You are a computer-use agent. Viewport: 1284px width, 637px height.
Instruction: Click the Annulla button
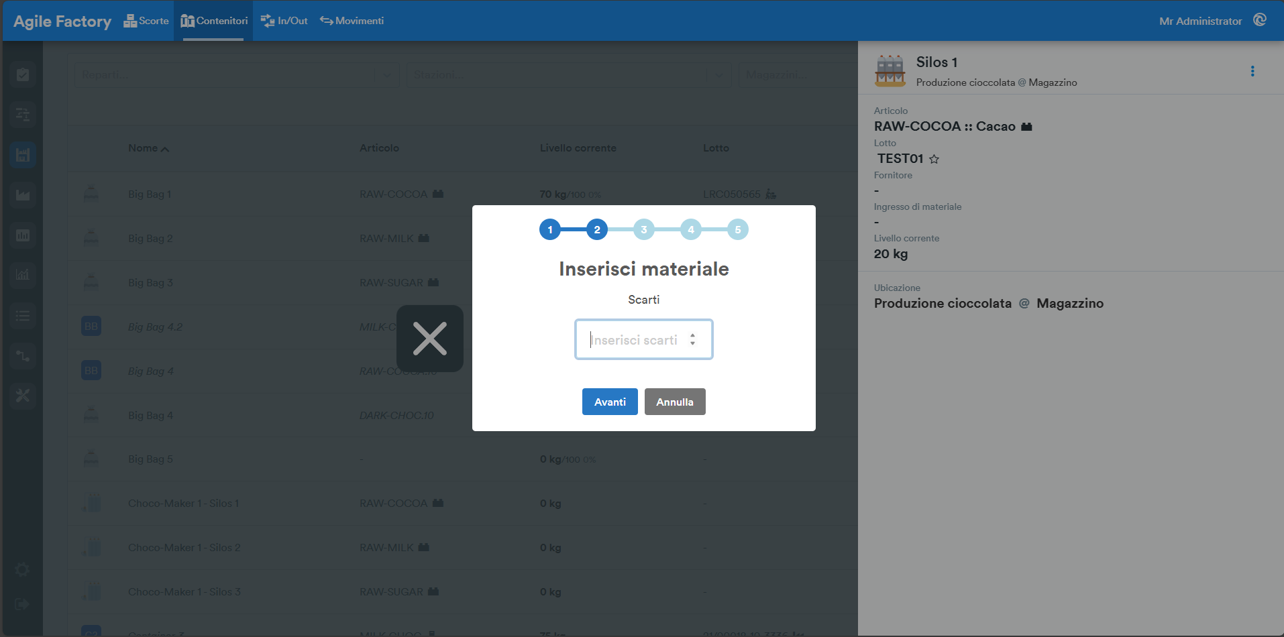coord(675,402)
